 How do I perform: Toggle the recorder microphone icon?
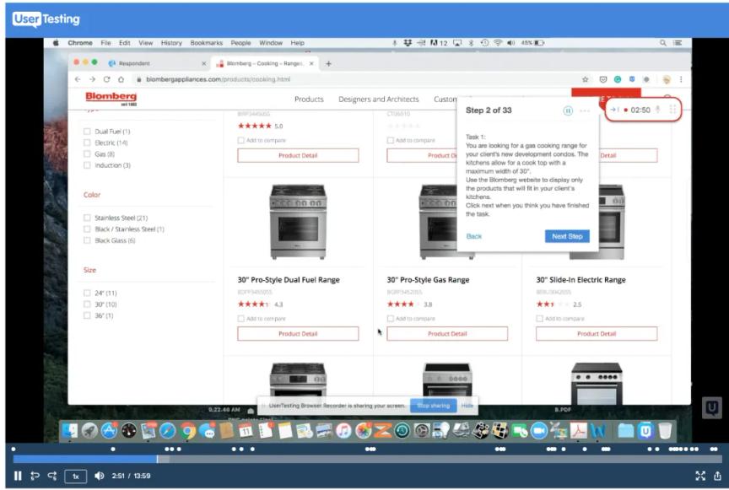pyautogui.click(x=658, y=110)
